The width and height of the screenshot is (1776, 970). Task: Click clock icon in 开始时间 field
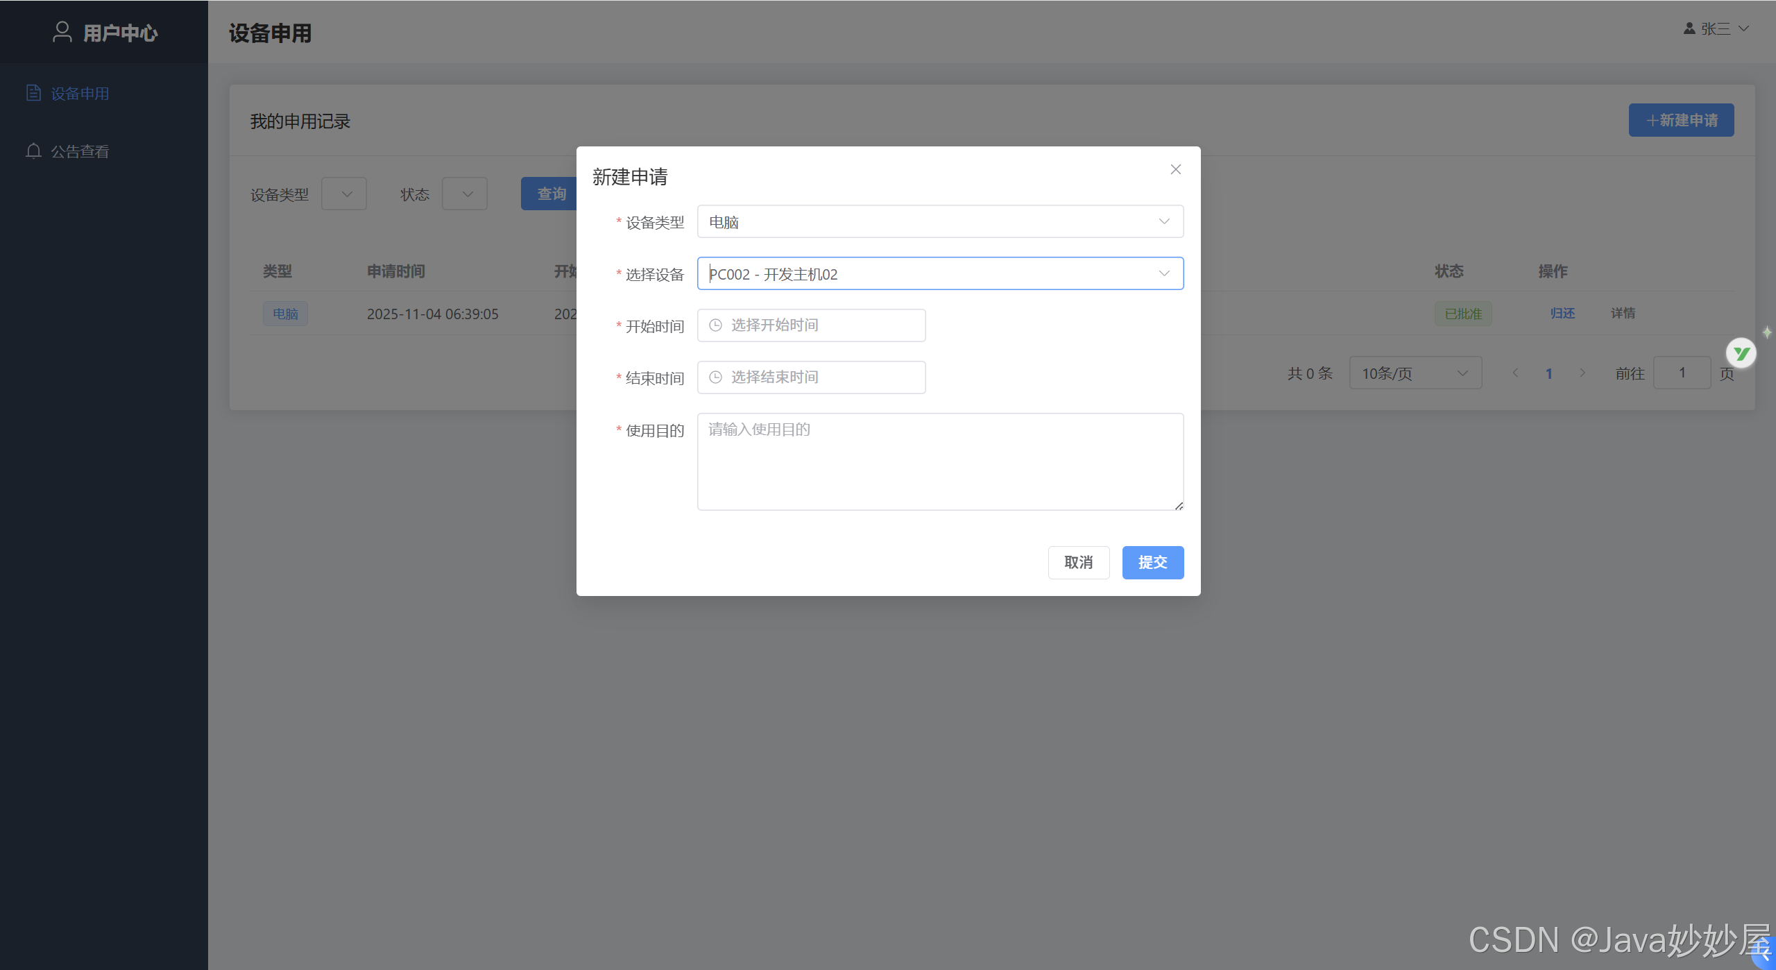pyautogui.click(x=715, y=325)
